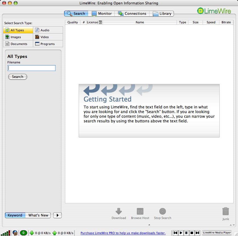The height and width of the screenshot is (236, 238).
Task: Click the Junk trash icon
Action: point(225,211)
